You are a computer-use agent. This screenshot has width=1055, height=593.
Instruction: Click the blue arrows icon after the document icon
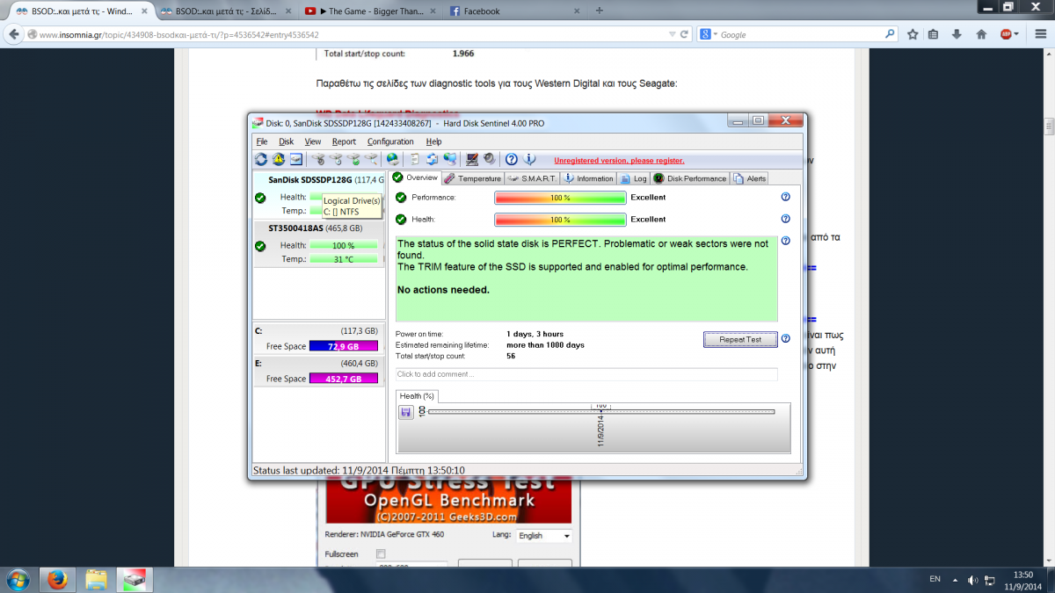click(x=432, y=159)
